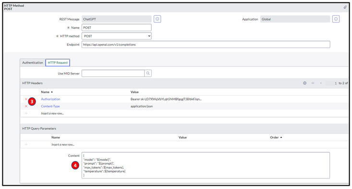Image resolution: width=352 pixels, height=189 pixels.
Task: Open MID Server lookup magnifier icon
Action: point(148,73)
